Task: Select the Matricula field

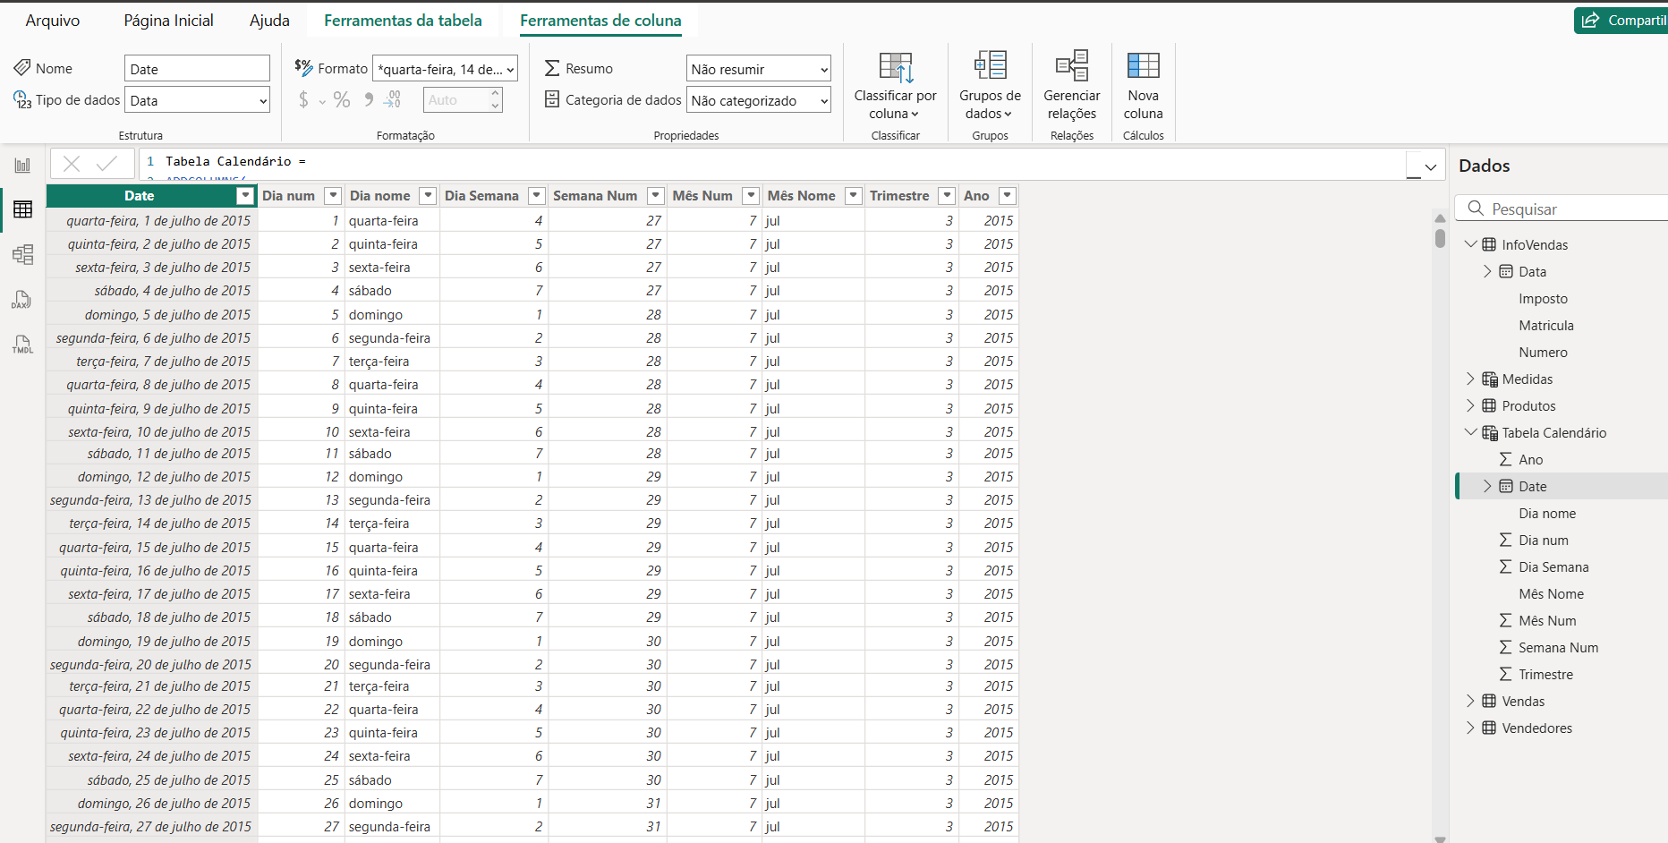Action: (x=1545, y=325)
